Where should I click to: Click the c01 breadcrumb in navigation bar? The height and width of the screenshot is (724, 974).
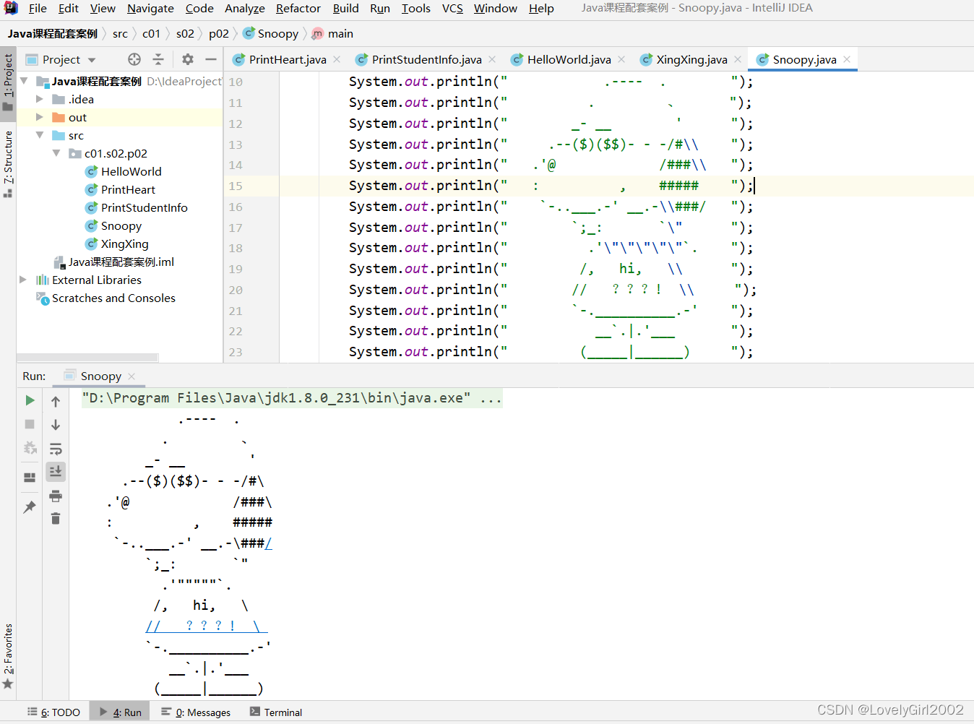tap(151, 33)
